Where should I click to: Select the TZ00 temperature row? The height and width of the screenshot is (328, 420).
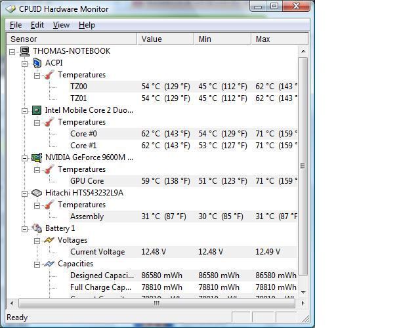click(183, 87)
